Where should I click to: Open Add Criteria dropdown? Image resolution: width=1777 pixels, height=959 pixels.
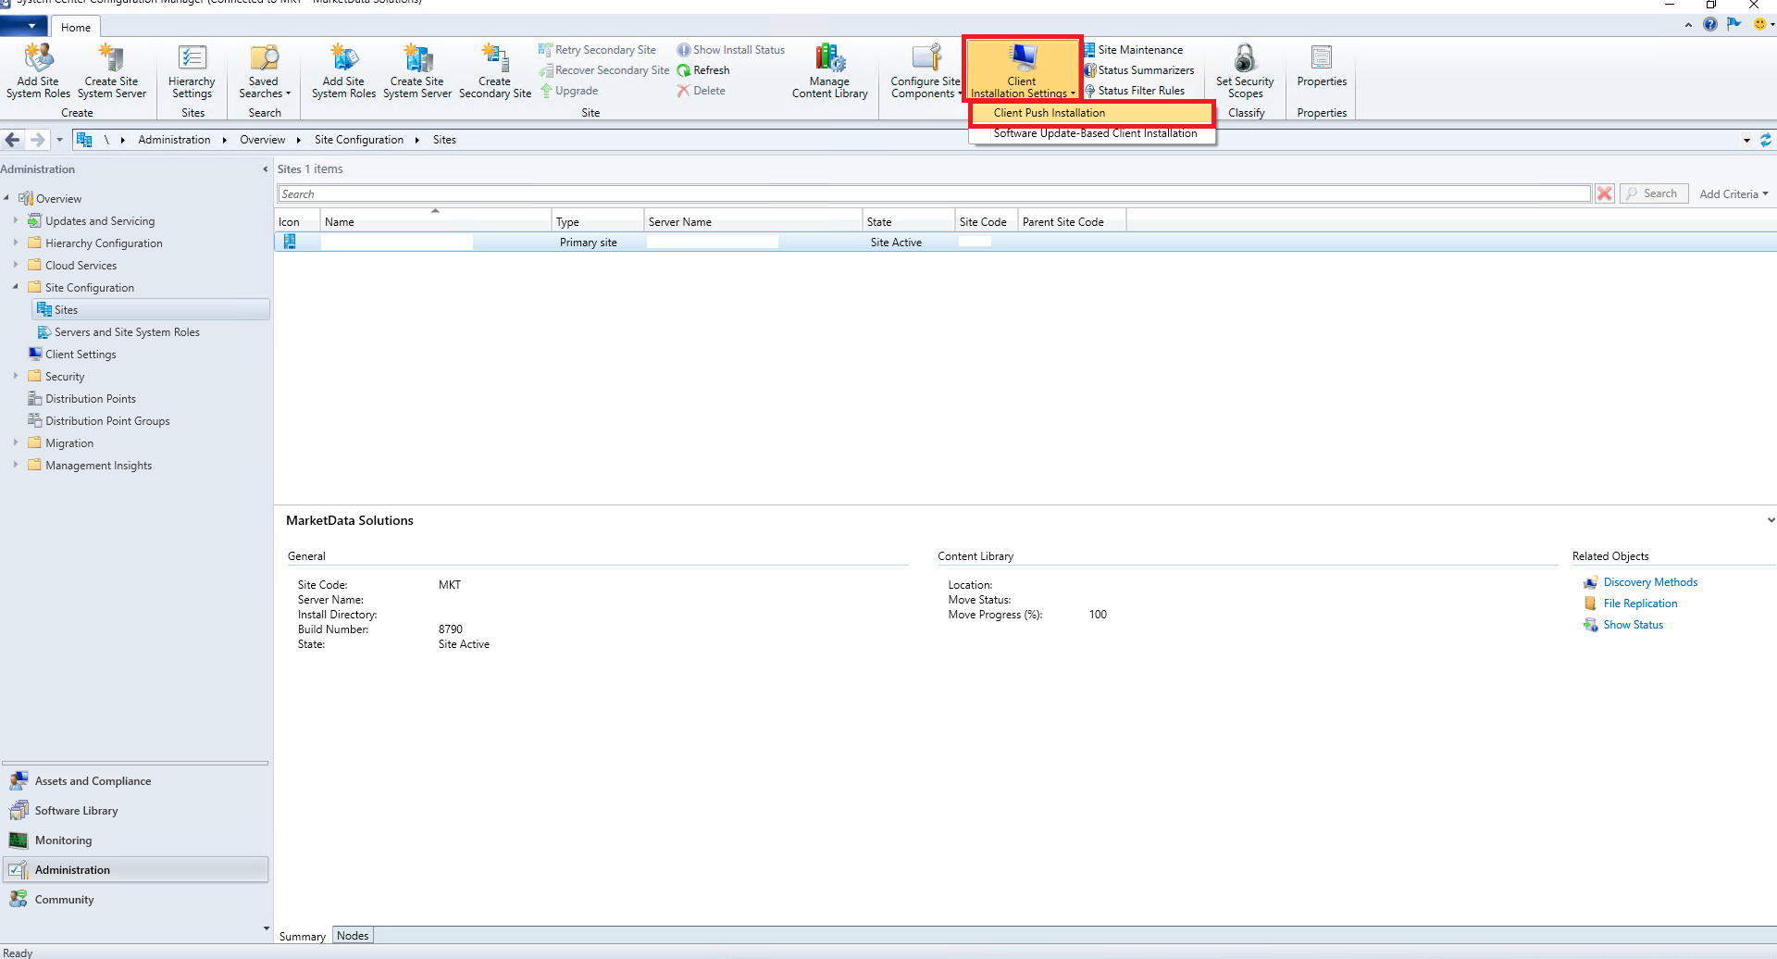coord(1734,194)
